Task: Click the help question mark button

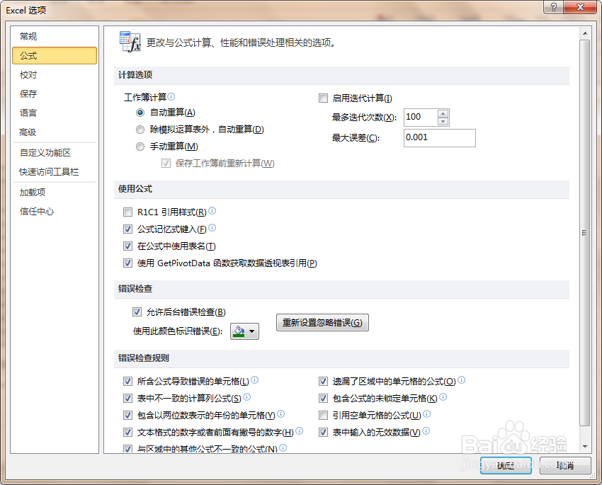Action: 553,7
